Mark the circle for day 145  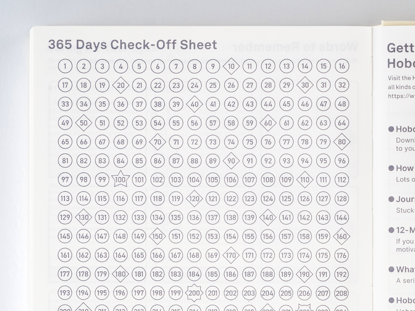(65, 236)
